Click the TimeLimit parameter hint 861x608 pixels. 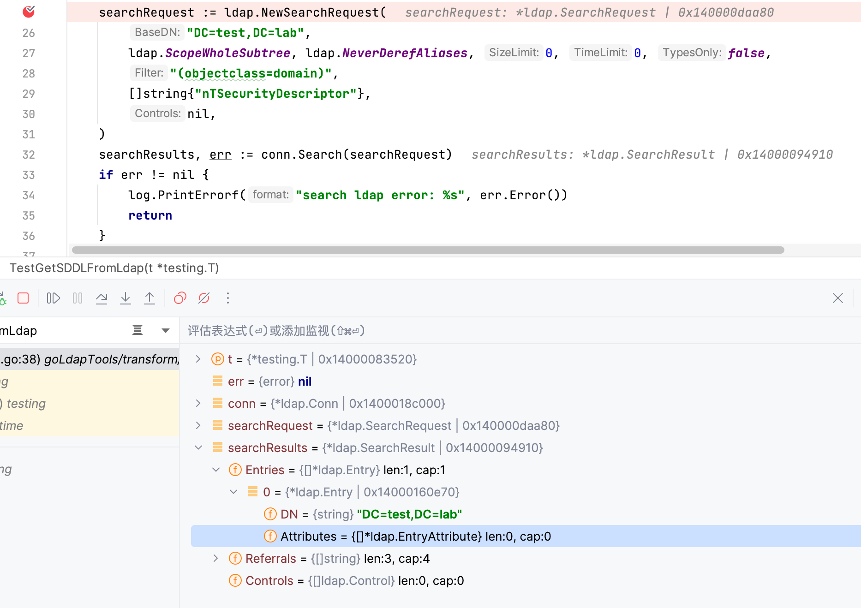[x=601, y=53]
